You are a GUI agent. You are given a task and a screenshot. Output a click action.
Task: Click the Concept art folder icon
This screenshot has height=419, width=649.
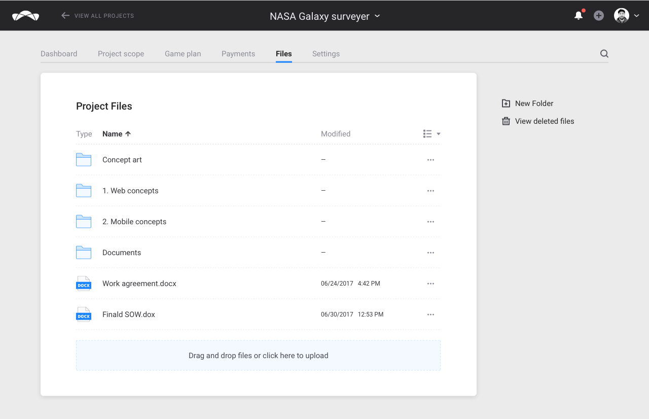coord(84,160)
